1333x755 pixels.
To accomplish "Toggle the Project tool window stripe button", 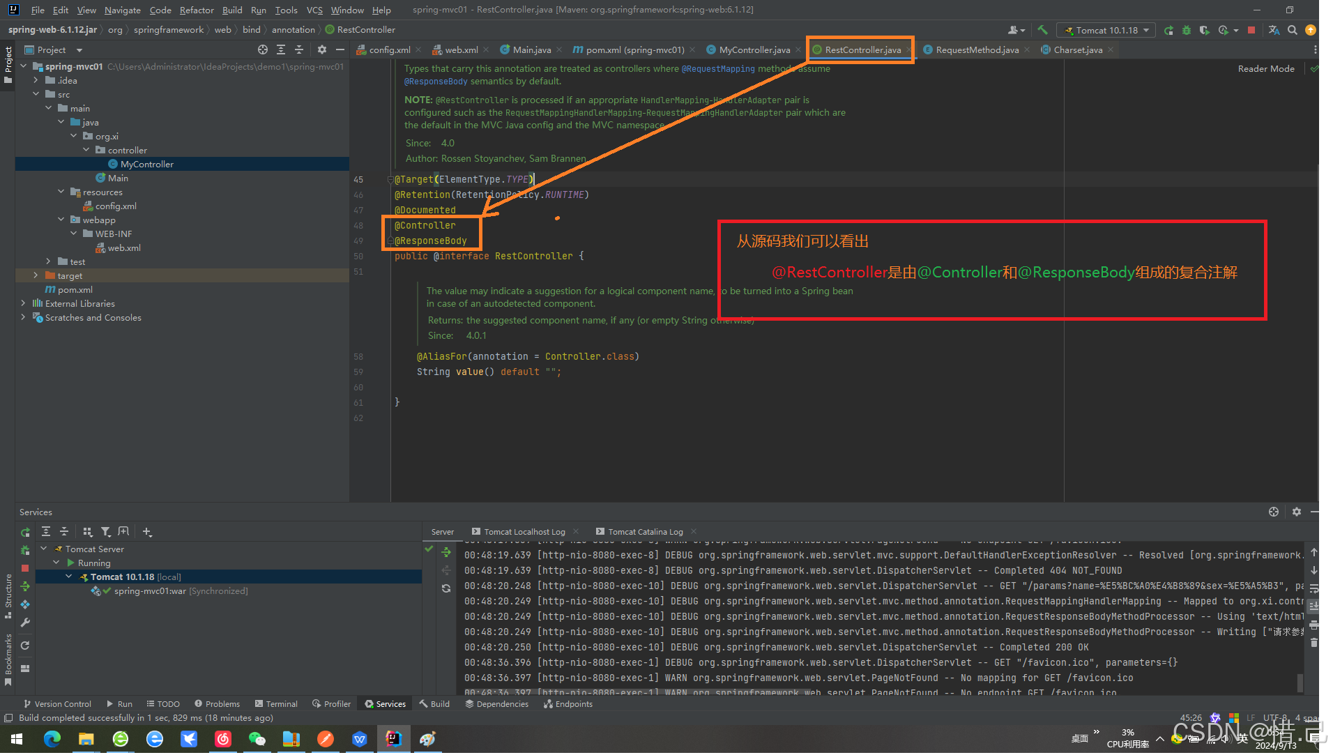I will click(8, 65).
